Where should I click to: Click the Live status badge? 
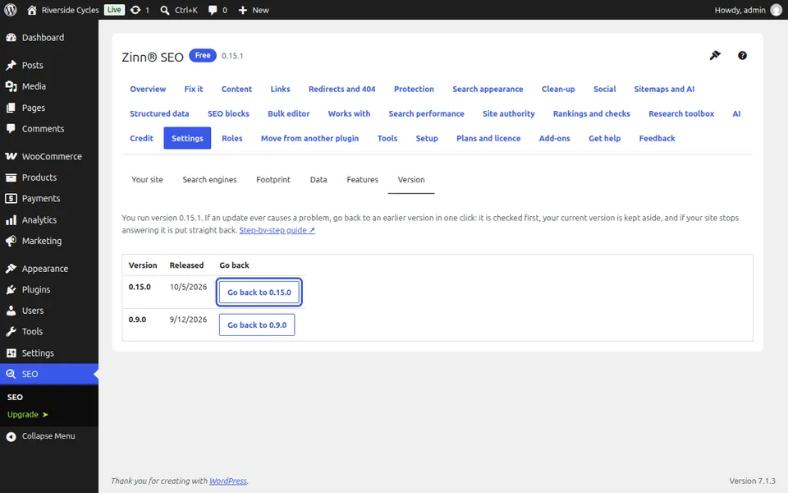(x=114, y=10)
